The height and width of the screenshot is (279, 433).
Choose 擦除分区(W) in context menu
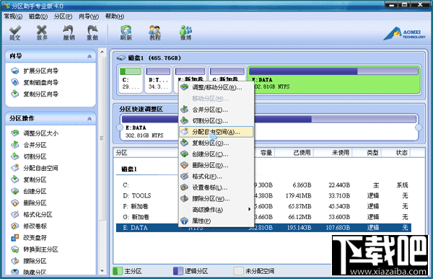click(216, 199)
